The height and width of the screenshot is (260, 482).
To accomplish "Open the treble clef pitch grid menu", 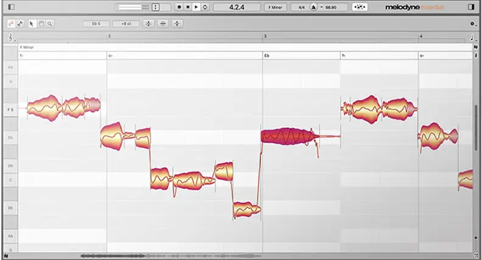I will click(x=11, y=37).
